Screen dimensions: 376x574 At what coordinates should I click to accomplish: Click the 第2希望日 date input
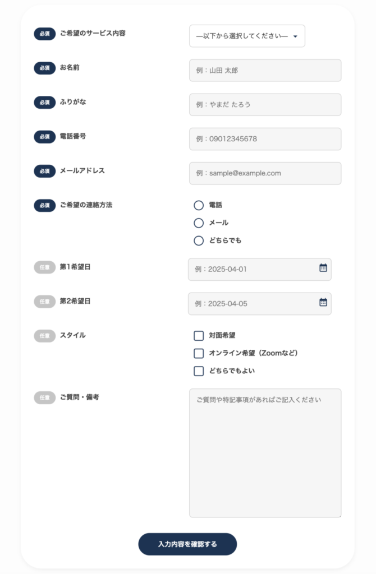pyautogui.click(x=259, y=303)
